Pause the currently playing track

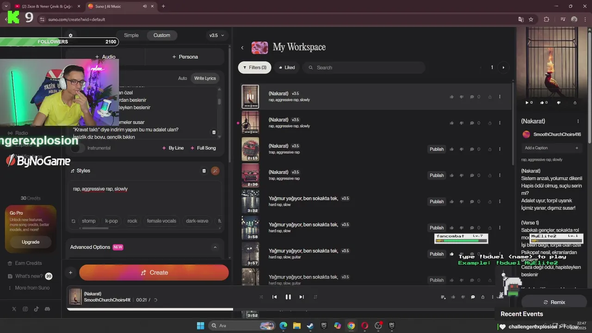288,297
